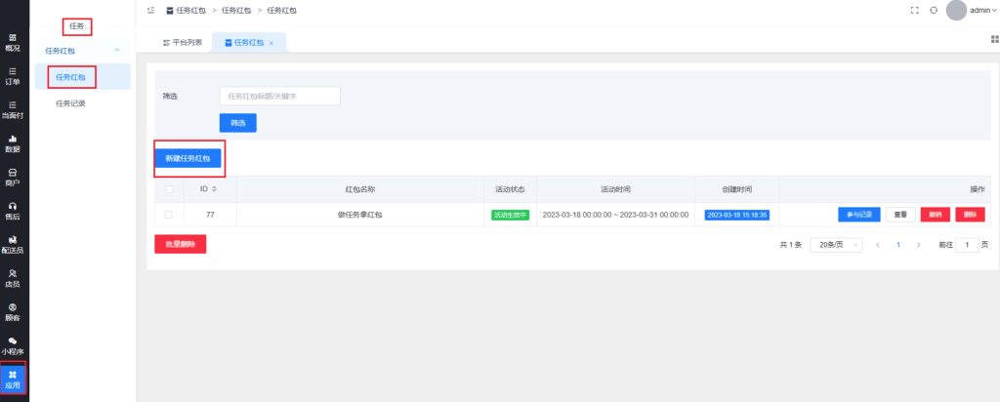Collapse the 任务红包 submenu group
The height and width of the screenshot is (402, 1000).
coord(117,50)
